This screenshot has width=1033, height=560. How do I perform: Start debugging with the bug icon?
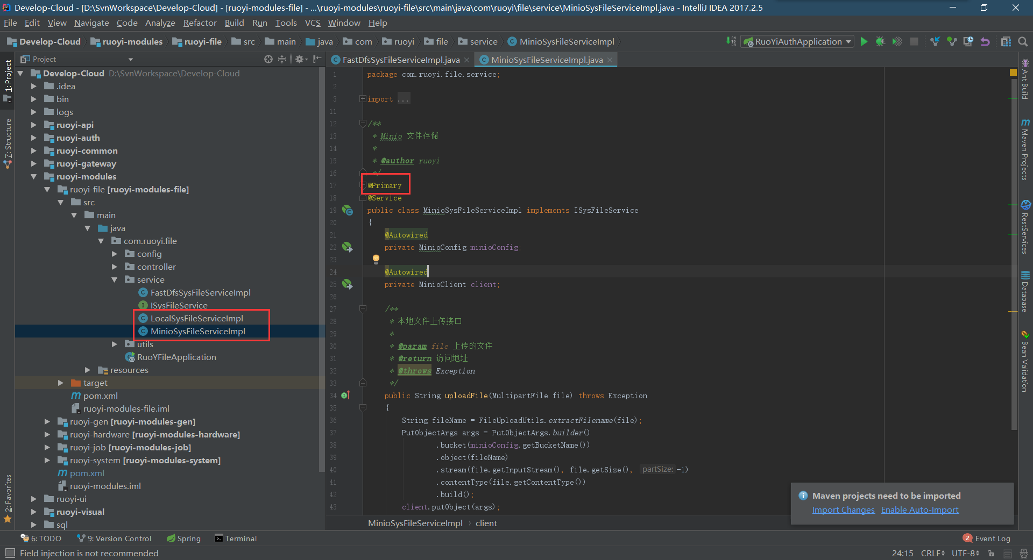[x=881, y=41]
